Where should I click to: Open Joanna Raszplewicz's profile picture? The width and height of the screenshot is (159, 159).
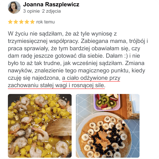point(14,7)
